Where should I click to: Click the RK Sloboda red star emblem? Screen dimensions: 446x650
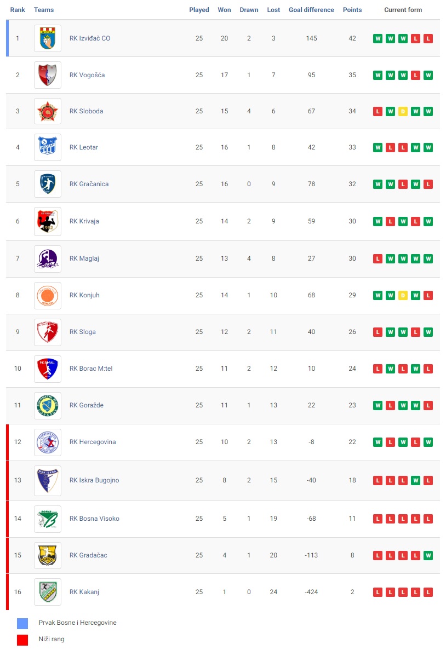(48, 111)
